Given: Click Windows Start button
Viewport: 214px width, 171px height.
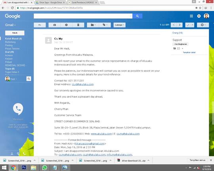Looking at the screenshot, I should click(4, 167).
